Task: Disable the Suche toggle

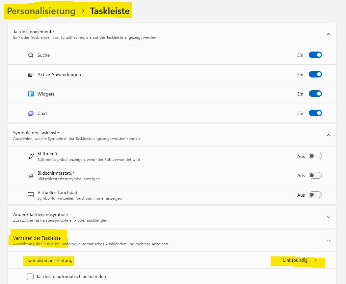Action: [315, 55]
